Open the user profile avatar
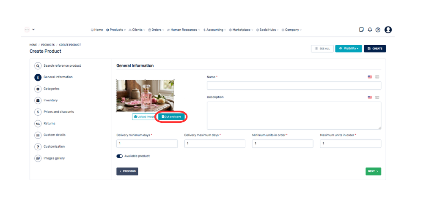The height and width of the screenshot is (211, 423). click(x=388, y=30)
